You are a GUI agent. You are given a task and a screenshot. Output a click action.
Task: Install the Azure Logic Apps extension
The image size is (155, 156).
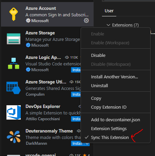pyautogui.click(x=76, y=70)
